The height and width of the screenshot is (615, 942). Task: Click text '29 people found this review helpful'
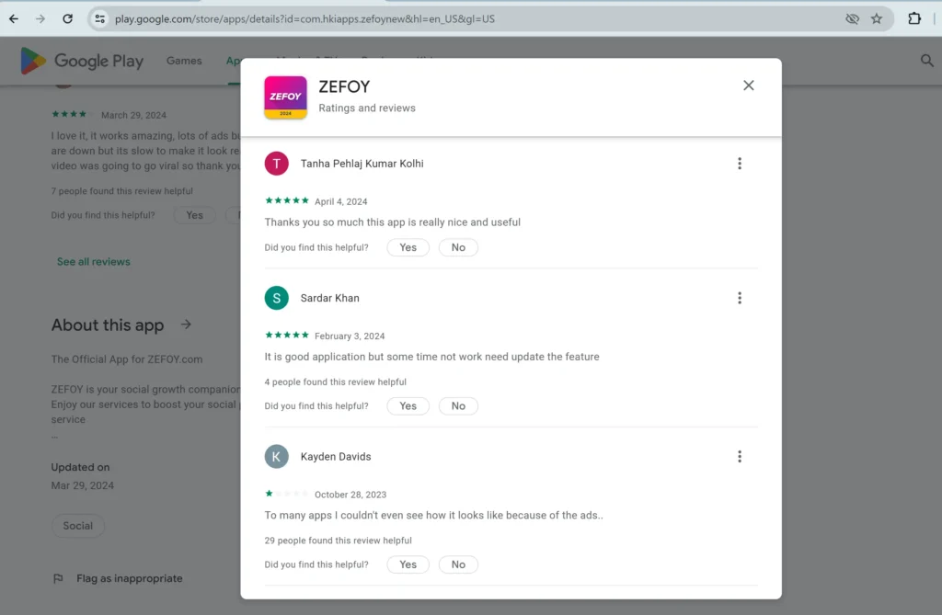339,541
